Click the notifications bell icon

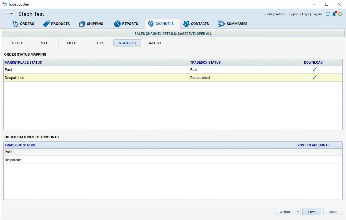point(334,14)
